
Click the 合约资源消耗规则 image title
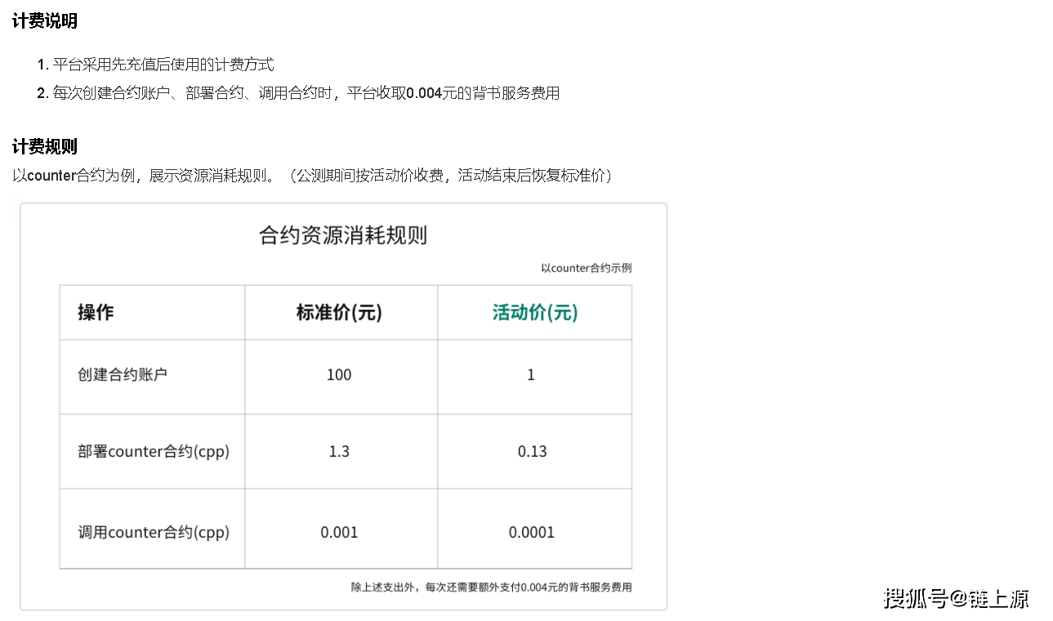click(x=343, y=236)
